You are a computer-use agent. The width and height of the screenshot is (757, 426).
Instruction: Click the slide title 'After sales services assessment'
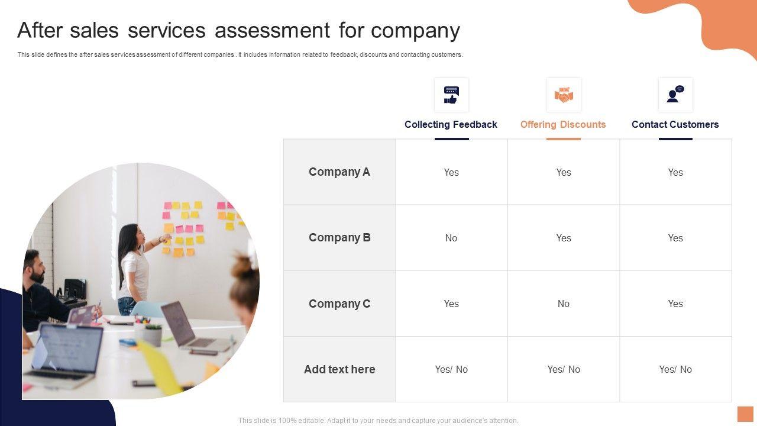pos(238,30)
